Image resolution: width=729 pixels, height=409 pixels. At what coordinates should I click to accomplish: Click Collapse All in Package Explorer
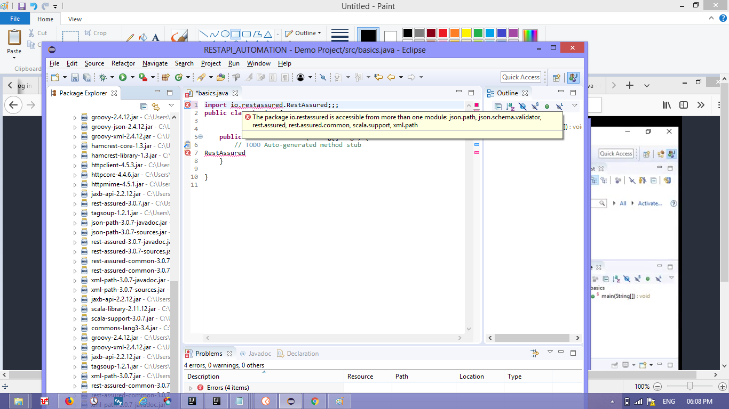click(144, 106)
